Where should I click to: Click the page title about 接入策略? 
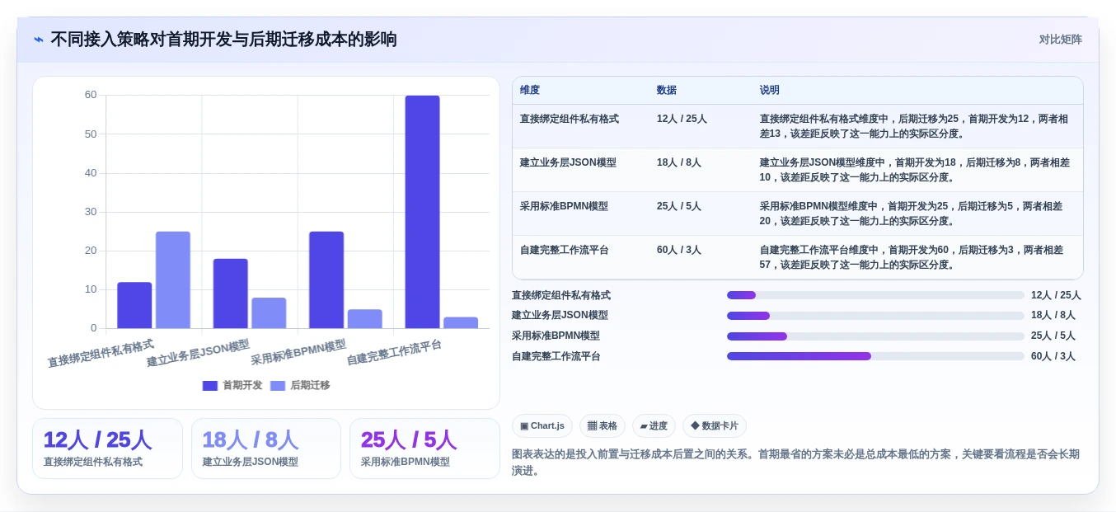point(223,40)
